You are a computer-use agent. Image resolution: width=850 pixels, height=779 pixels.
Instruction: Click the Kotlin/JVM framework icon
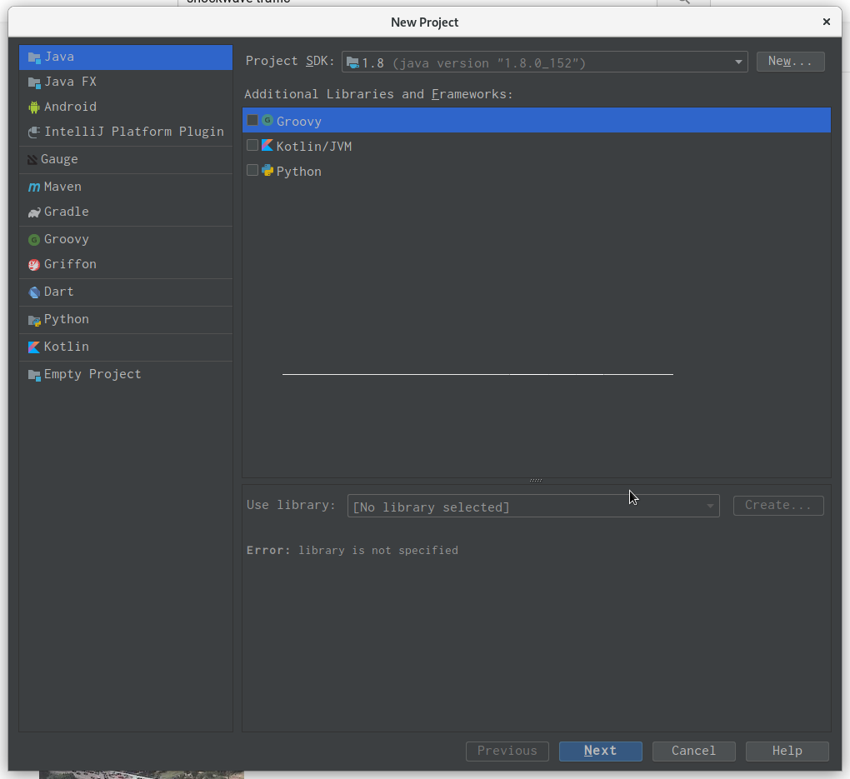point(267,145)
